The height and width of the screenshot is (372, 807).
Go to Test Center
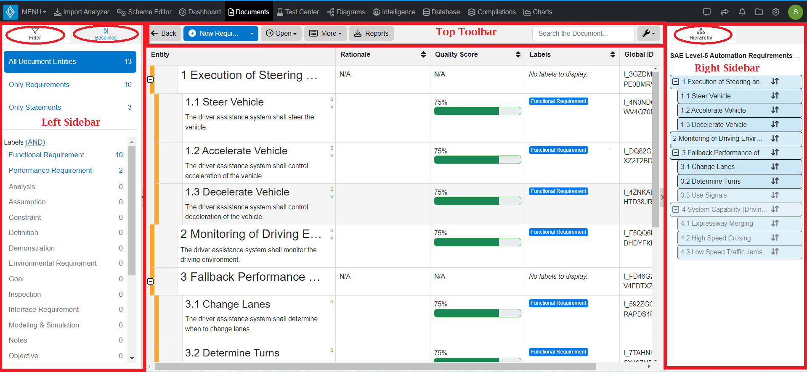point(298,12)
